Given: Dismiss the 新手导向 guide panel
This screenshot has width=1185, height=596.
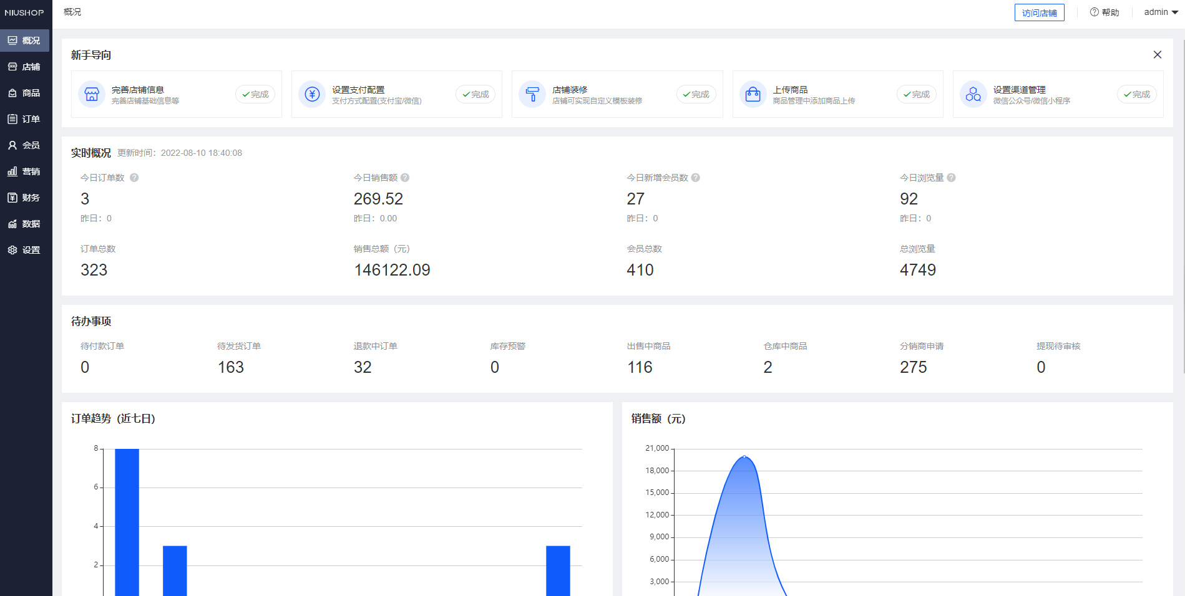Looking at the screenshot, I should tap(1158, 54).
